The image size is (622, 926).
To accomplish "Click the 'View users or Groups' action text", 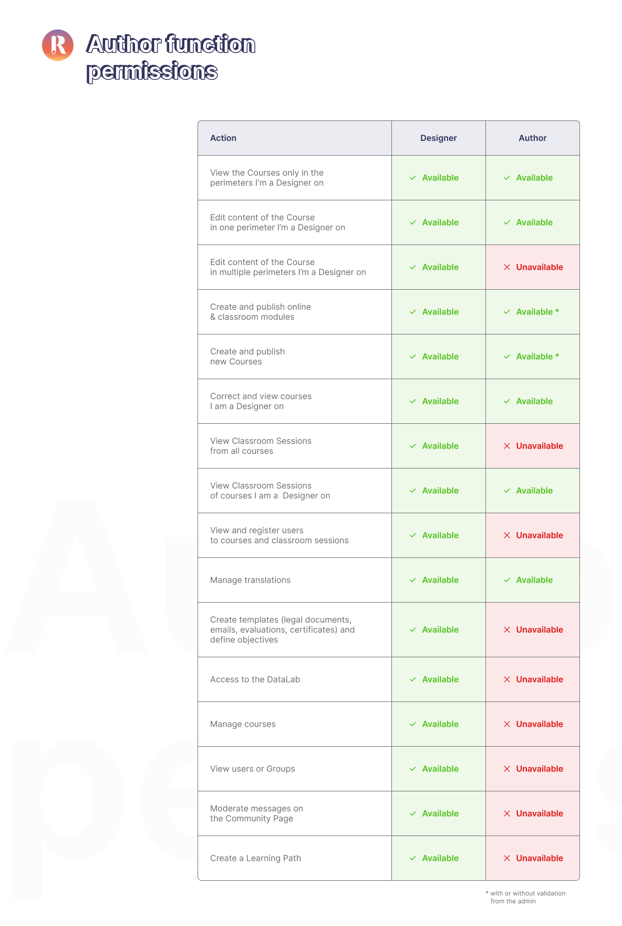I will click(252, 769).
